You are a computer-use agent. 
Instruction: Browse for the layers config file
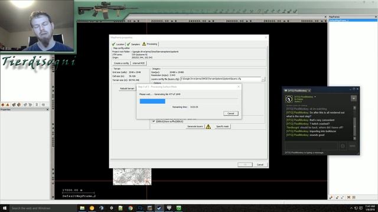tap(263, 79)
